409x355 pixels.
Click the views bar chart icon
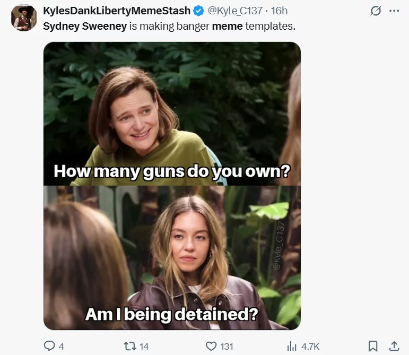click(x=291, y=346)
